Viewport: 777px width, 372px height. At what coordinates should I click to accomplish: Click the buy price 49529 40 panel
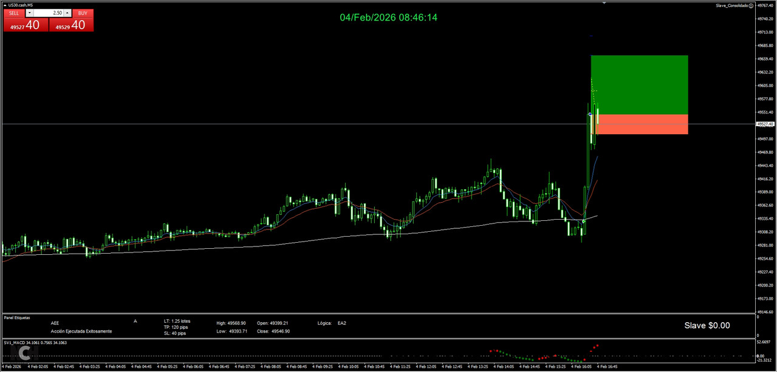(x=71, y=25)
